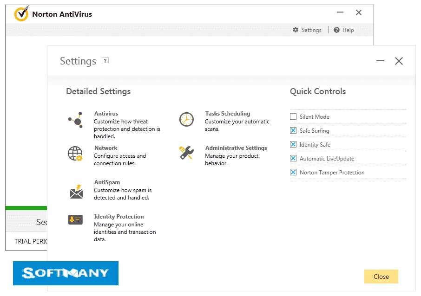The height and width of the screenshot is (296, 421).
Task: Close the Settings dialog with the X
Action: click(x=399, y=61)
